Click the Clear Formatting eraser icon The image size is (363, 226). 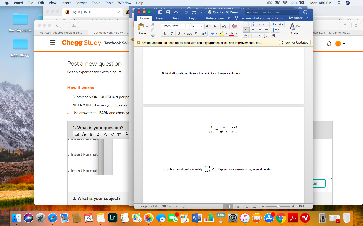234,26
